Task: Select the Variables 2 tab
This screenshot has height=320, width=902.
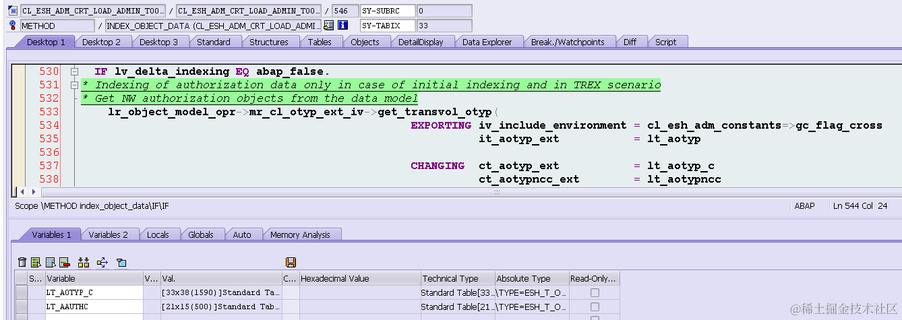Action: [109, 234]
